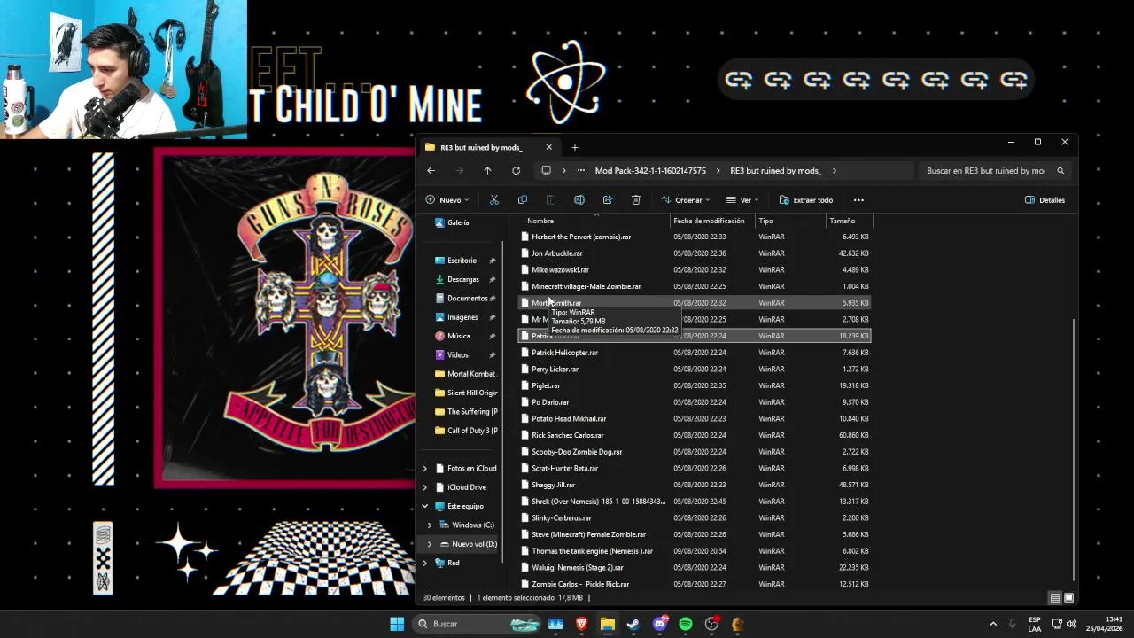Select Perry Licker.rar file

[694, 370]
